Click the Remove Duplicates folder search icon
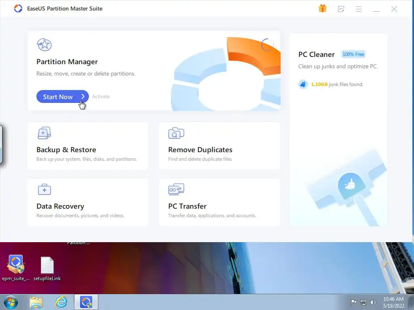The image size is (414, 310). coord(176,133)
